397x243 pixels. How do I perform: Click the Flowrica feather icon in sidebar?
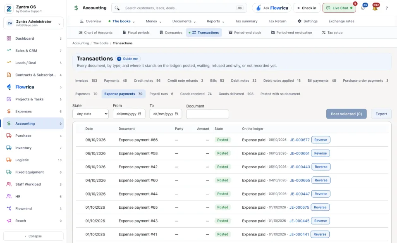click(9, 87)
